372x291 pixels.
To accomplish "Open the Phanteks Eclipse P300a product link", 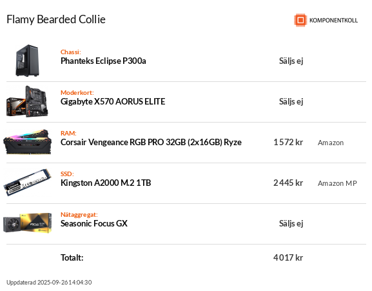I will point(103,61).
